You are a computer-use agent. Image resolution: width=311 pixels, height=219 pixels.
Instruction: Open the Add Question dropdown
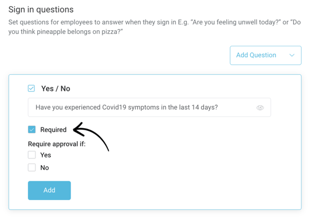[266, 55]
